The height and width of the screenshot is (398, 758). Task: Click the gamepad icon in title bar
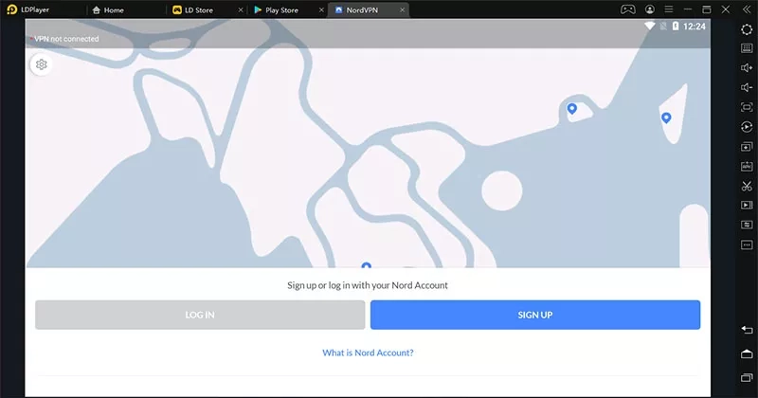click(627, 9)
